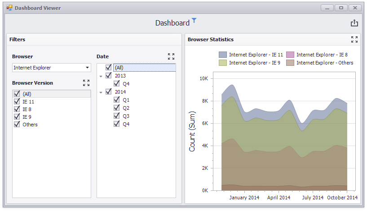Click the Internet Explorer - IE 8 legend label
Image resolution: width=367 pixels, height=211 pixels.
coord(322,55)
